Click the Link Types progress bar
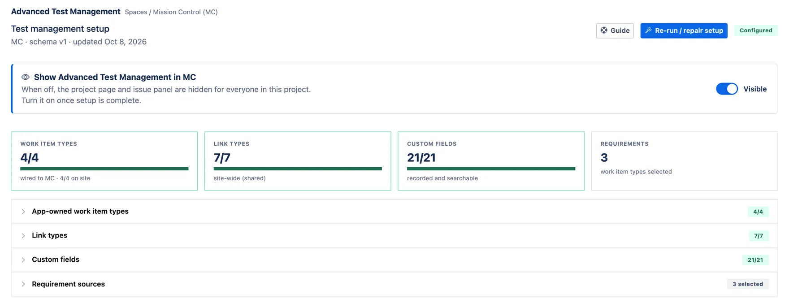Screen dimensions: 789x303 pos(298,169)
